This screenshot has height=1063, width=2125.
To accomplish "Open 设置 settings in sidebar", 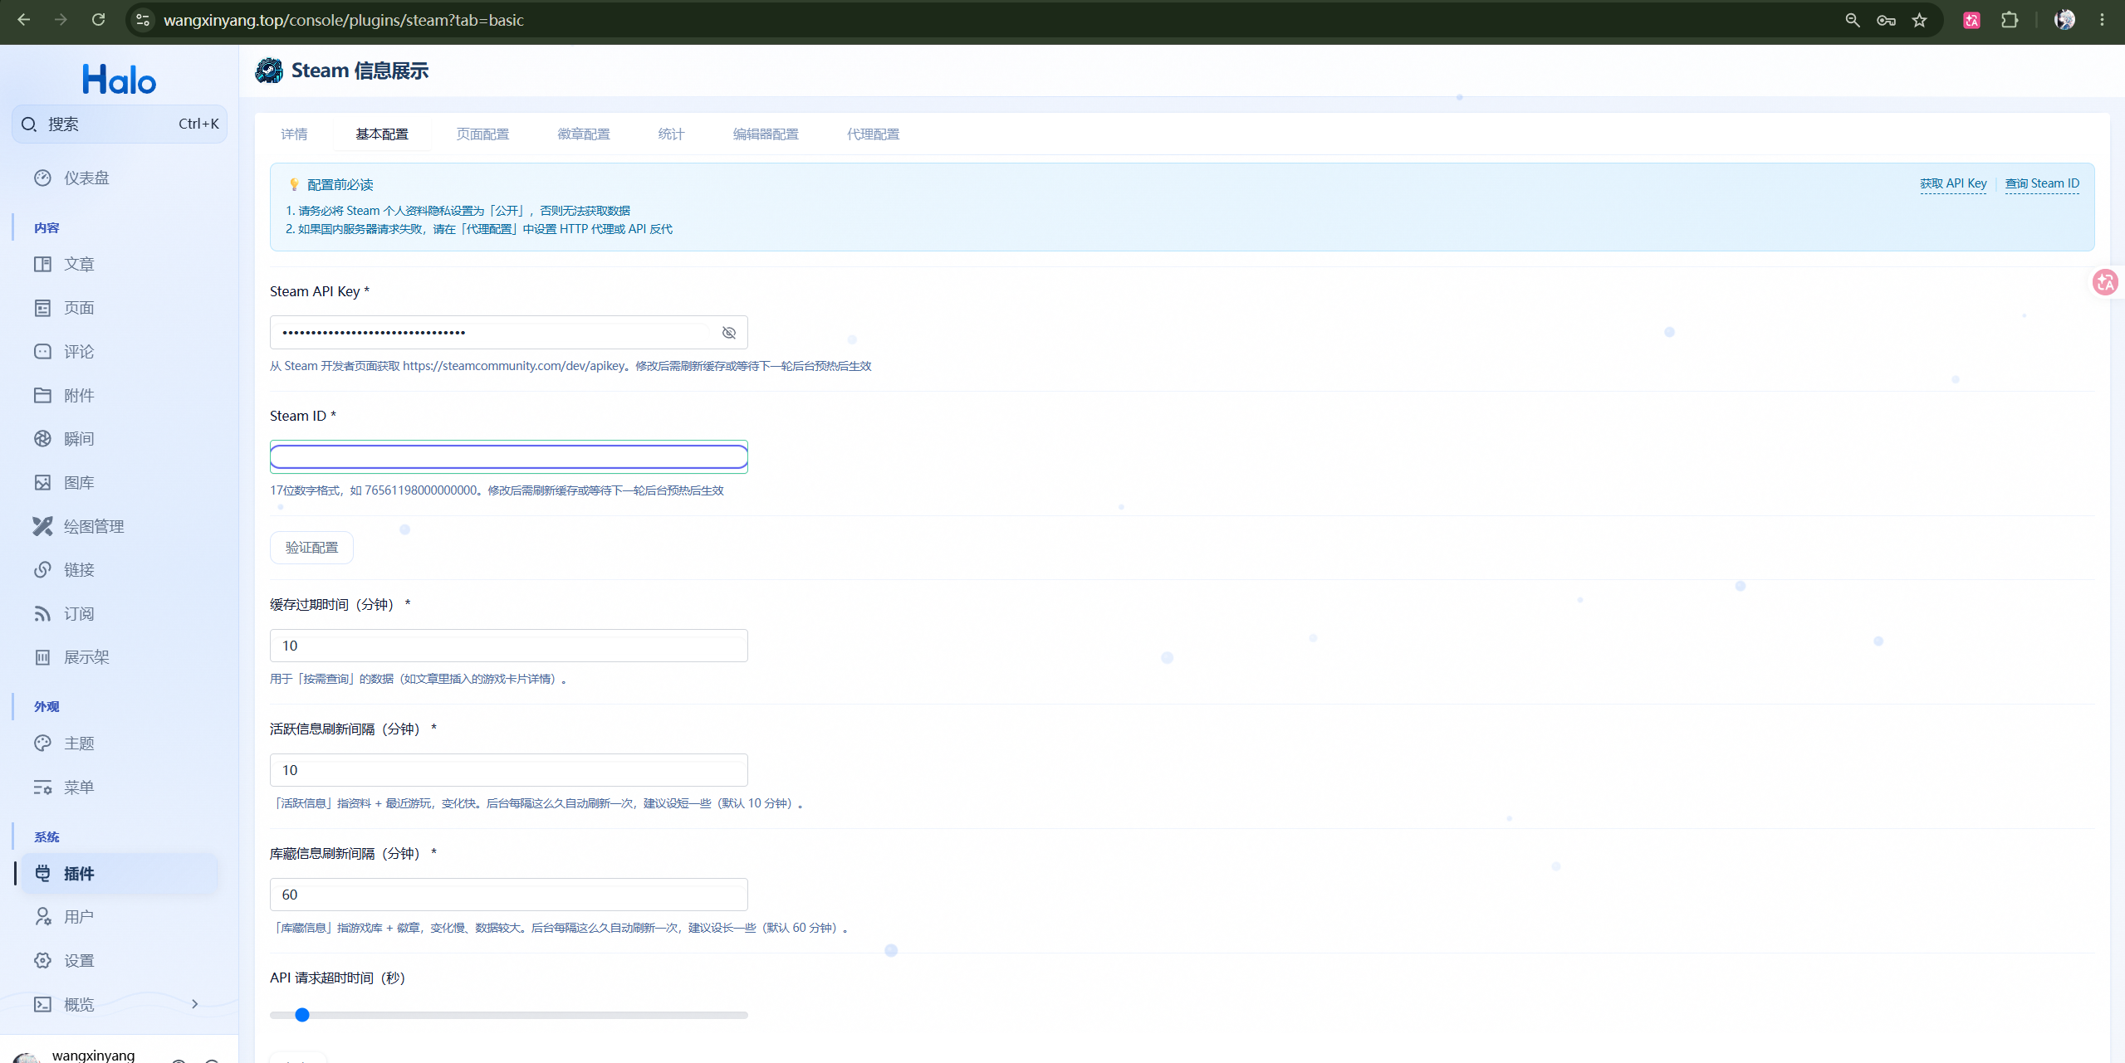I will click(119, 961).
